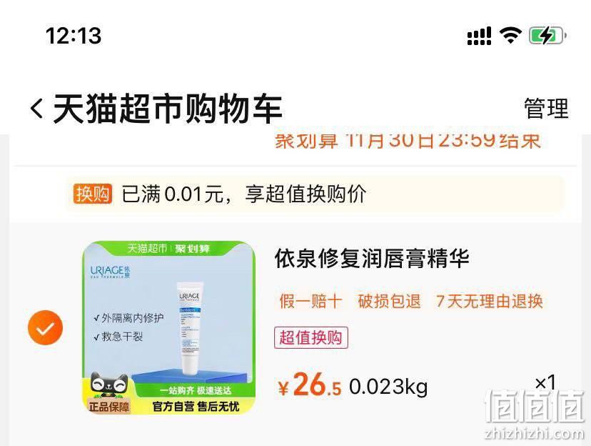This screenshot has height=446, width=591.
Task: Tap the 12:13 clock in status bar
Action: (x=74, y=36)
